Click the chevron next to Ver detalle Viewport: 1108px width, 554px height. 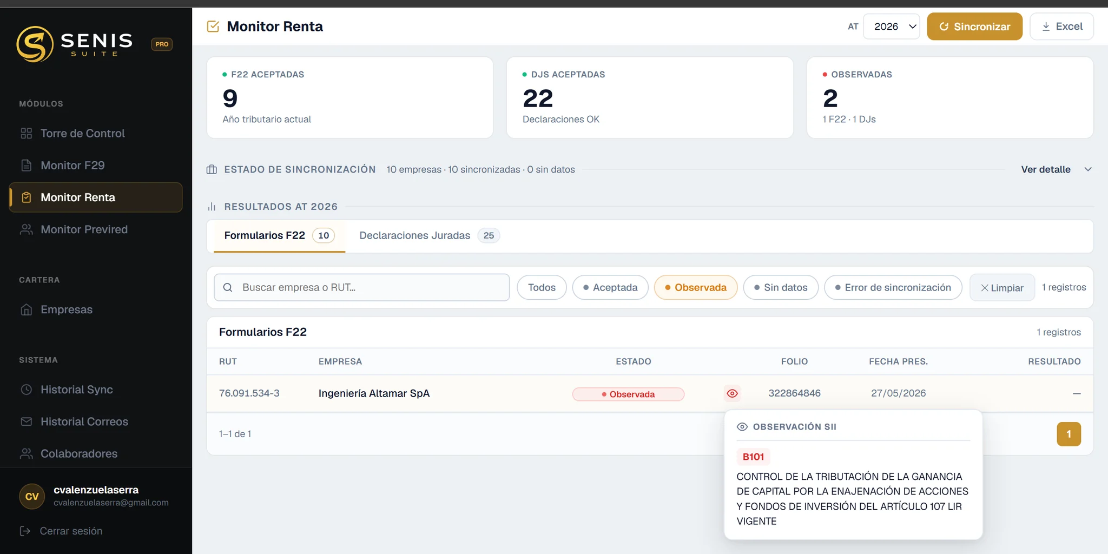tap(1088, 169)
